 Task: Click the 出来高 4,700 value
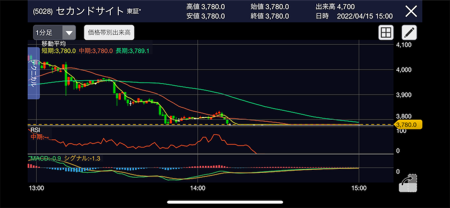tap(335, 7)
